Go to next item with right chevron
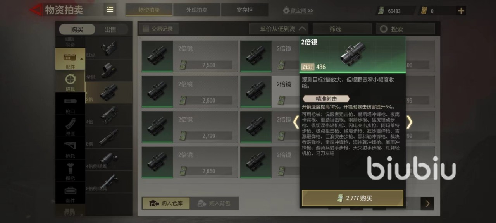Viewport: 496px width, 223px height. [409, 122]
